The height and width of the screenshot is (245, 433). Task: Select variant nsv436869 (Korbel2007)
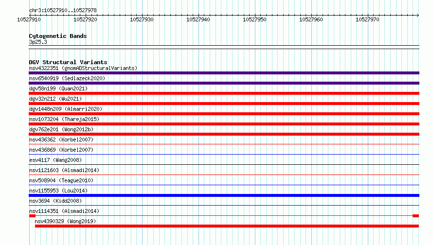pyautogui.click(x=61, y=150)
